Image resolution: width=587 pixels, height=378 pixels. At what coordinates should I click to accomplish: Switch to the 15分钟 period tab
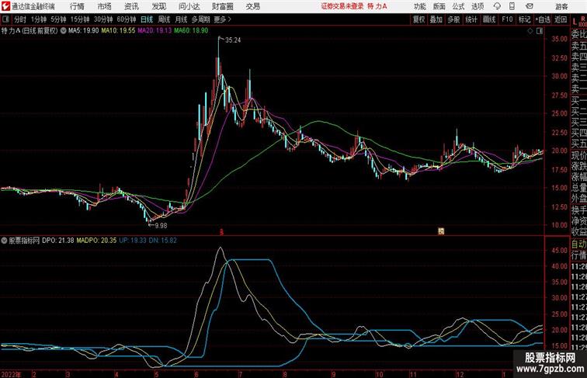80,19
